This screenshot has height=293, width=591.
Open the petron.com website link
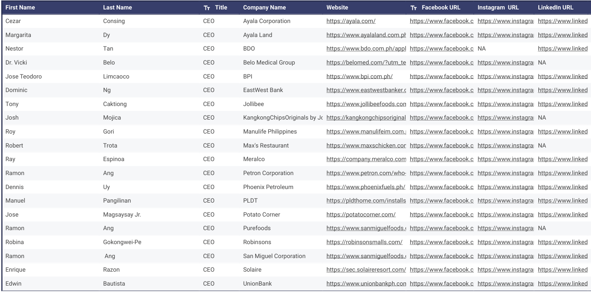tap(366, 173)
